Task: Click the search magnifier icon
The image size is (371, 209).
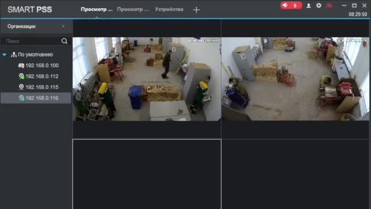Action: pos(64,41)
